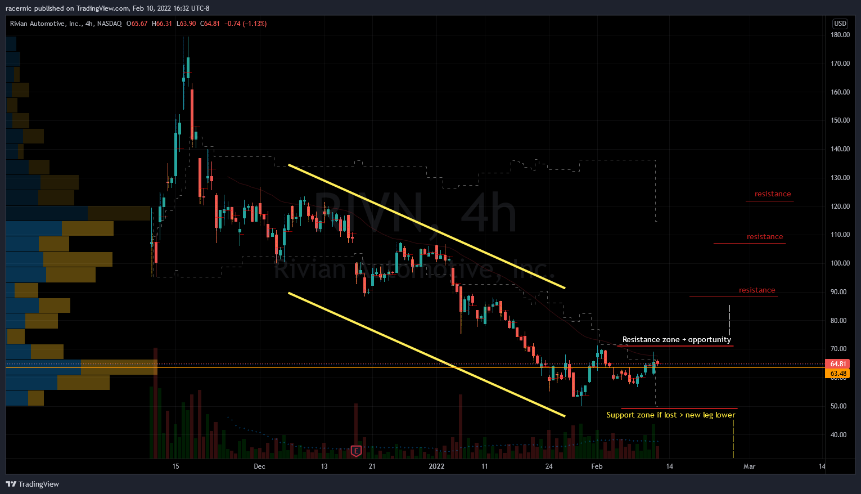Click the 180.00 price axis label
This screenshot has height=494, width=861.
[840, 35]
